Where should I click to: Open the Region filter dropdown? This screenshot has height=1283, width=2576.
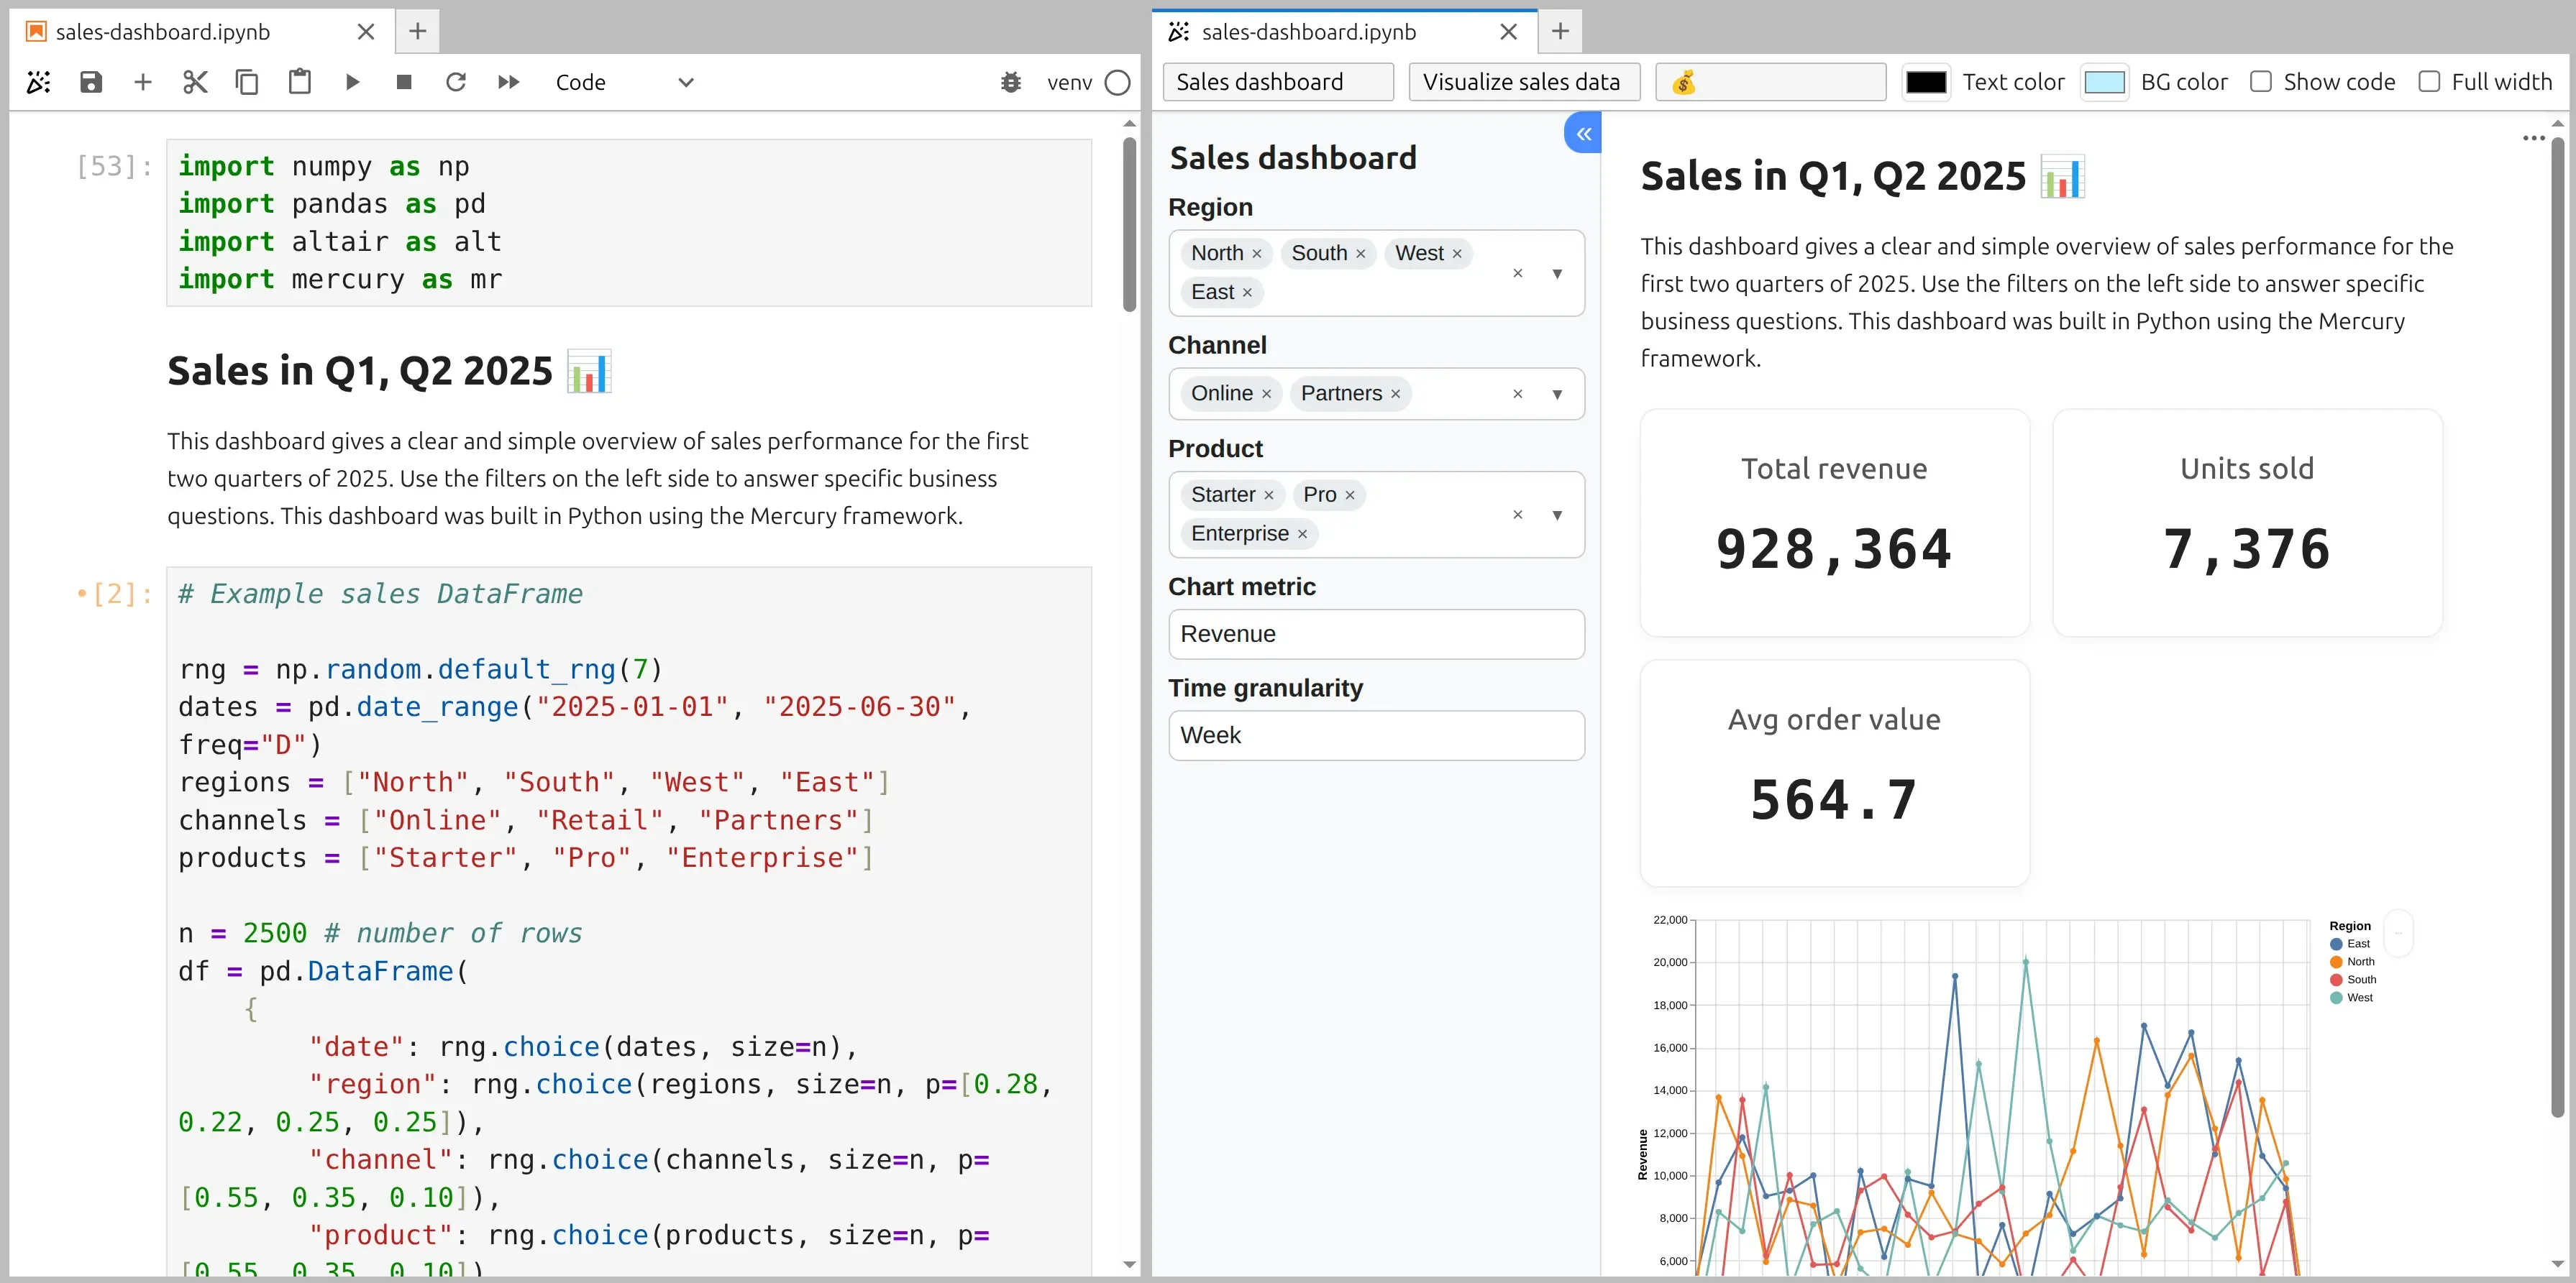[x=1558, y=273]
